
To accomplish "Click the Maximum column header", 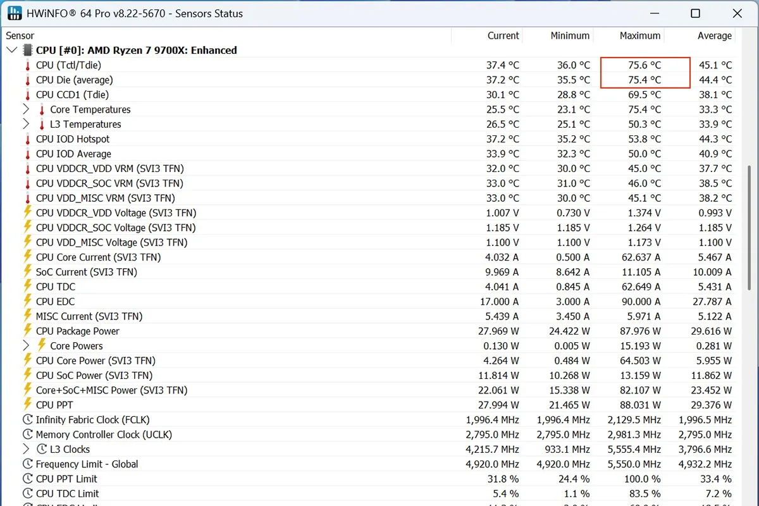I will [x=640, y=35].
